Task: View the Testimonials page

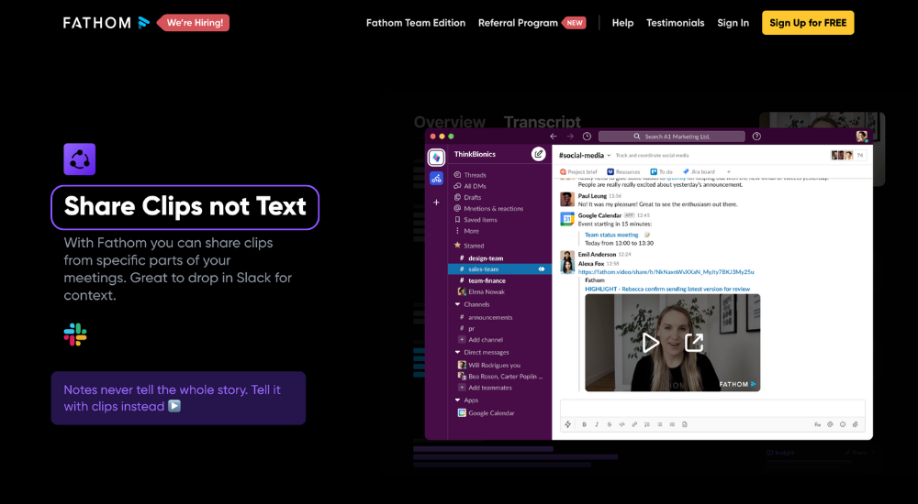Action: 675,23
